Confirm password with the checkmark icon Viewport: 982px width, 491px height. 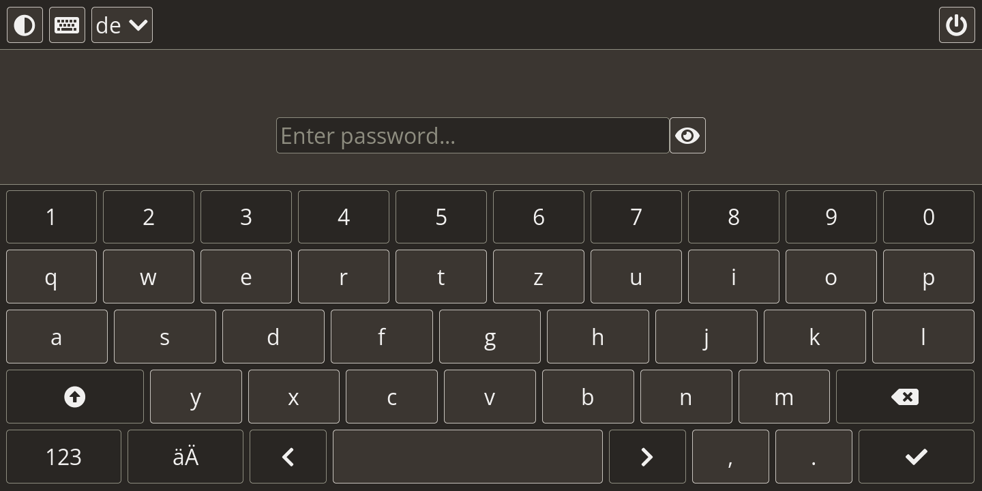click(917, 456)
